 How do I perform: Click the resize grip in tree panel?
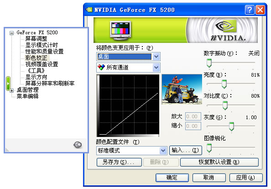click(x=7, y=150)
